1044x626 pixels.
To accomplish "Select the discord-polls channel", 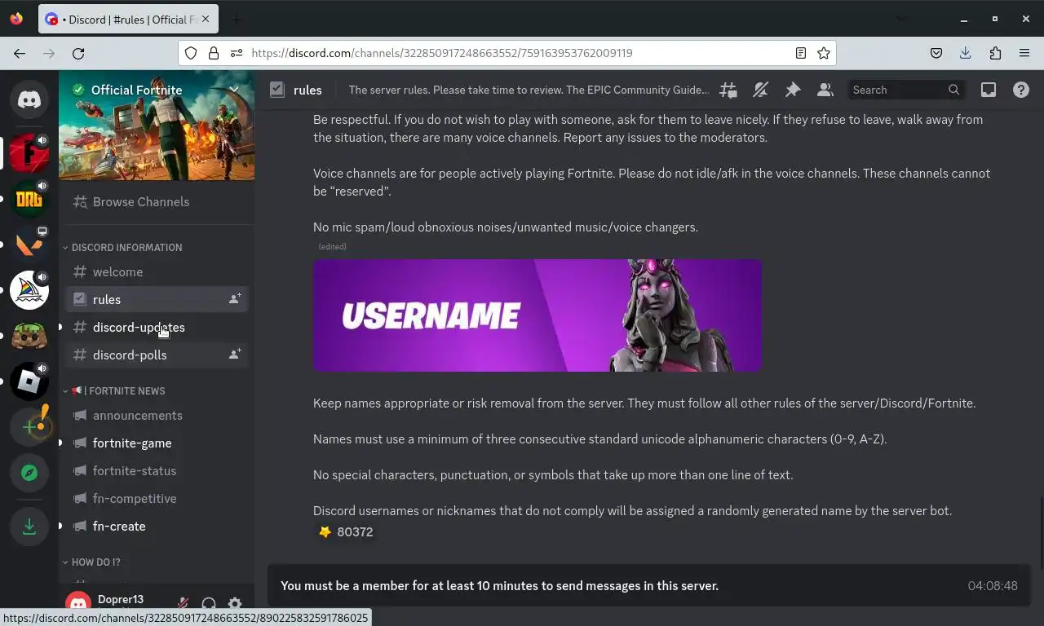I will [x=157, y=355].
